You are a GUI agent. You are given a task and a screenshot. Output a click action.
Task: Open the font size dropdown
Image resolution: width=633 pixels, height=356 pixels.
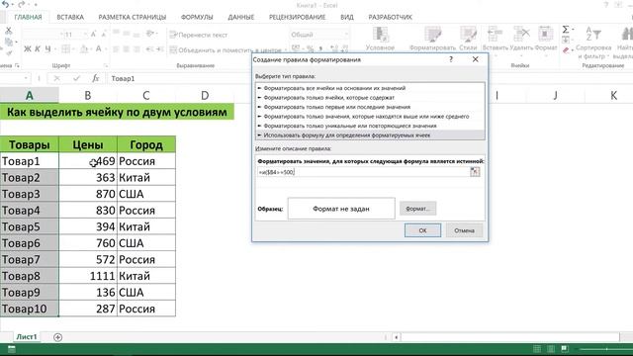[85, 35]
